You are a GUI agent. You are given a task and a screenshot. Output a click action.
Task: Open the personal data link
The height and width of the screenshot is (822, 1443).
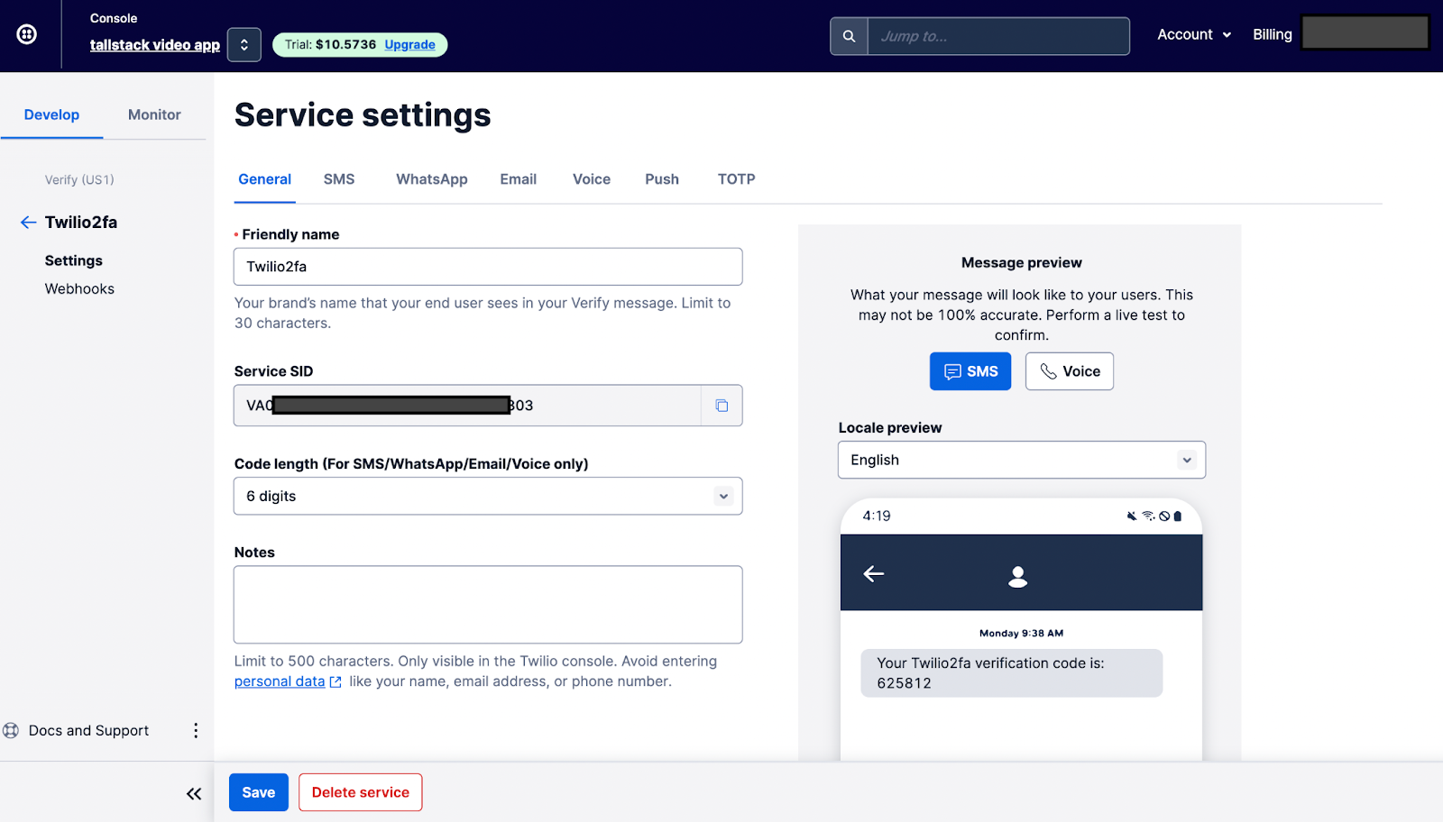point(280,681)
